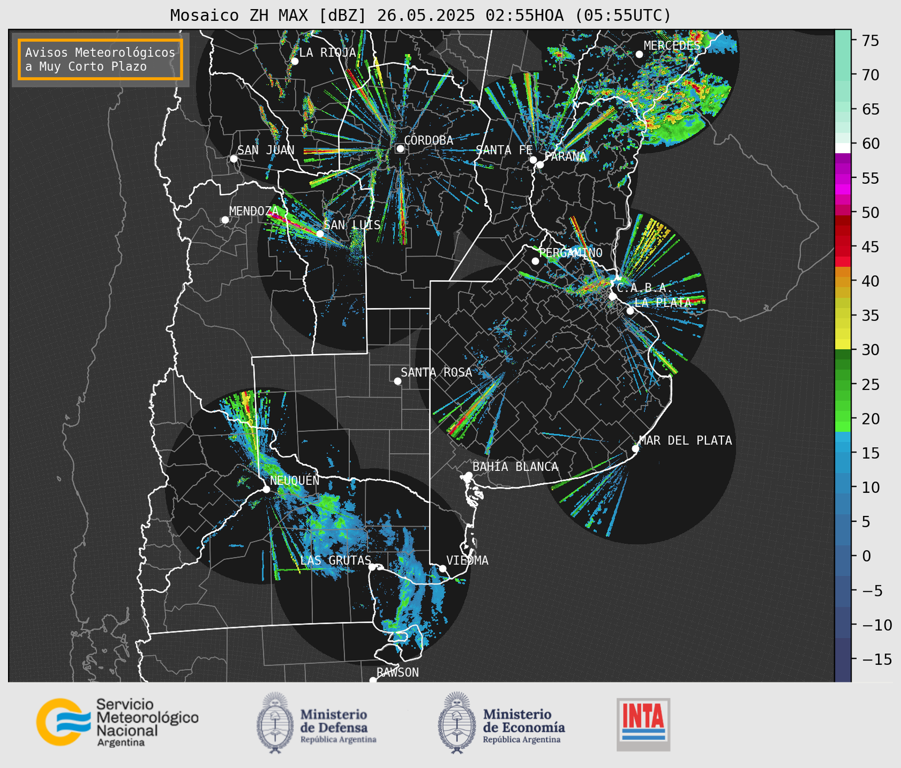
Task: Click the magenta 55 dBZ colorbar band
Action: pyautogui.click(x=843, y=179)
